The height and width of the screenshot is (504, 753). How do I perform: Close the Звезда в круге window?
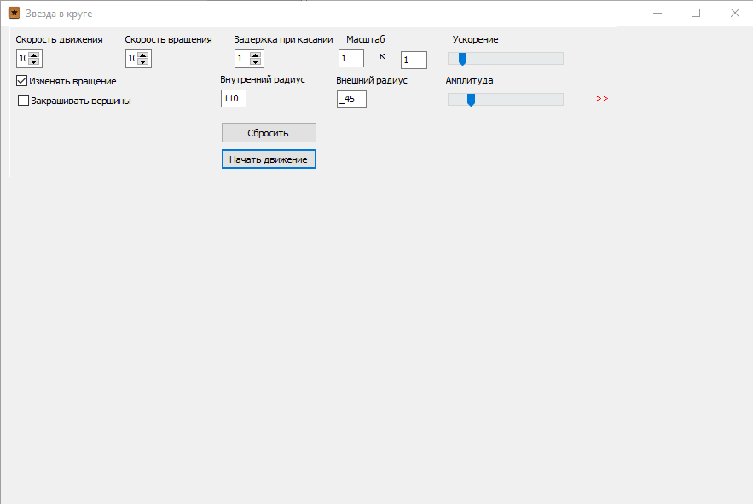pos(735,13)
